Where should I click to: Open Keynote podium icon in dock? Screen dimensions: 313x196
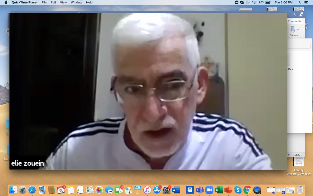click(x=138, y=190)
